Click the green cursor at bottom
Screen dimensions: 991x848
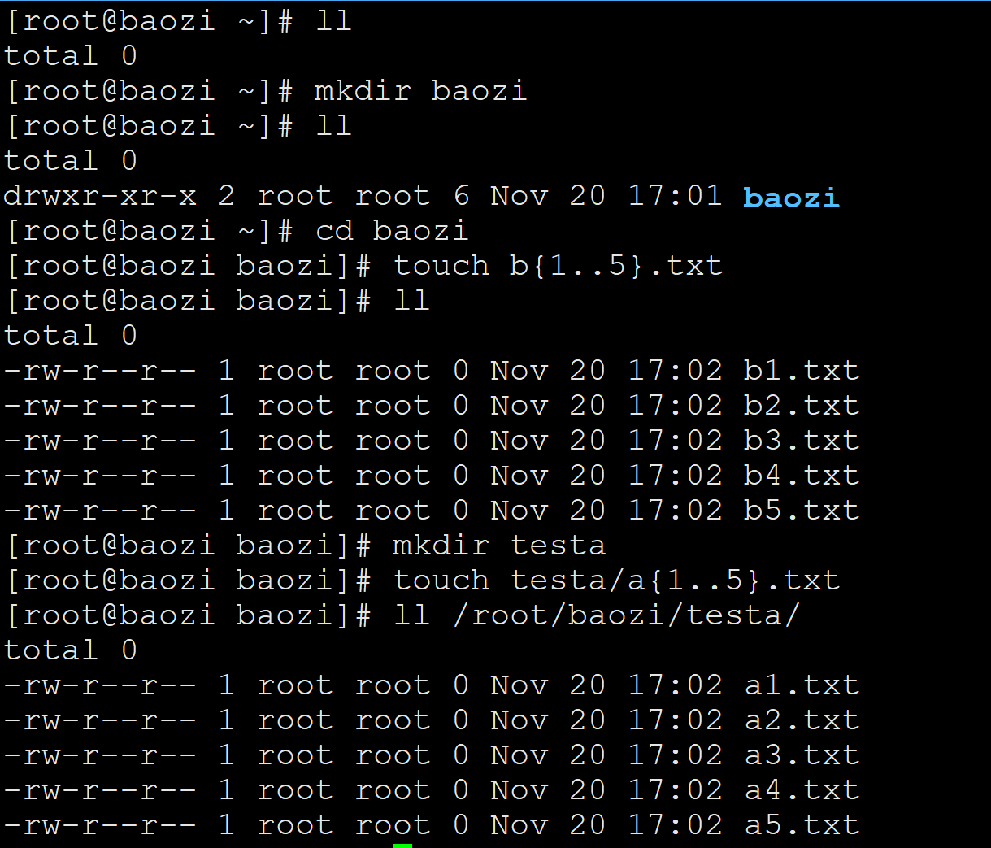tap(402, 846)
